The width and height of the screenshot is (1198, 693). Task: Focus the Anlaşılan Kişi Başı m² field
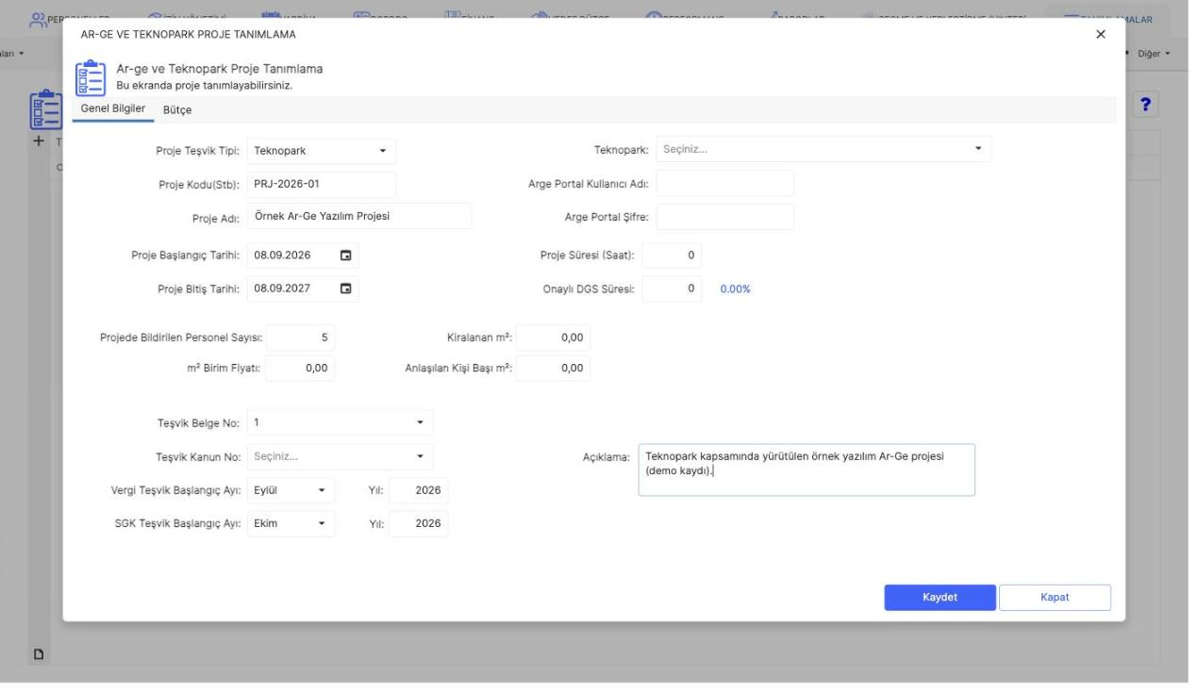(x=554, y=369)
